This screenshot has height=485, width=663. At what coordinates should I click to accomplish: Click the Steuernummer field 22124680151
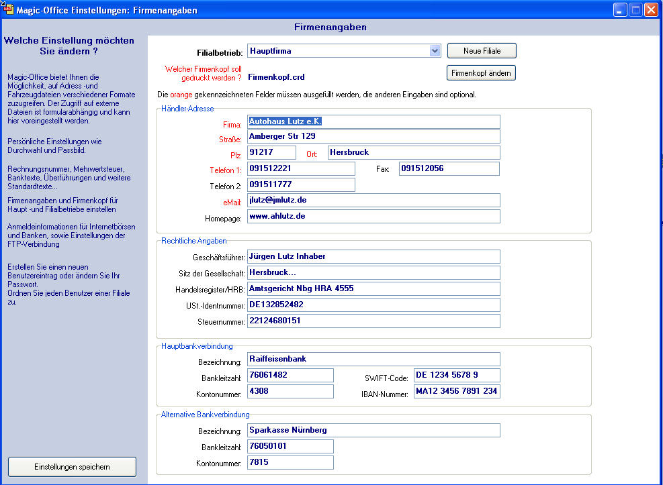tap(373, 321)
